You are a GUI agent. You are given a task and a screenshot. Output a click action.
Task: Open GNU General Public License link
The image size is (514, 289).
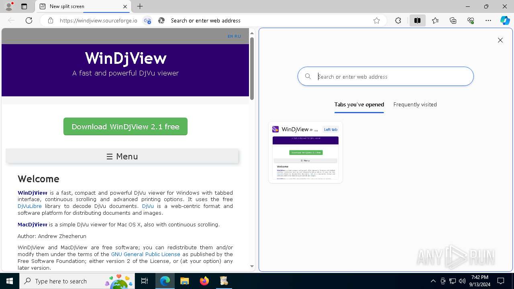(x=146, y=254)
